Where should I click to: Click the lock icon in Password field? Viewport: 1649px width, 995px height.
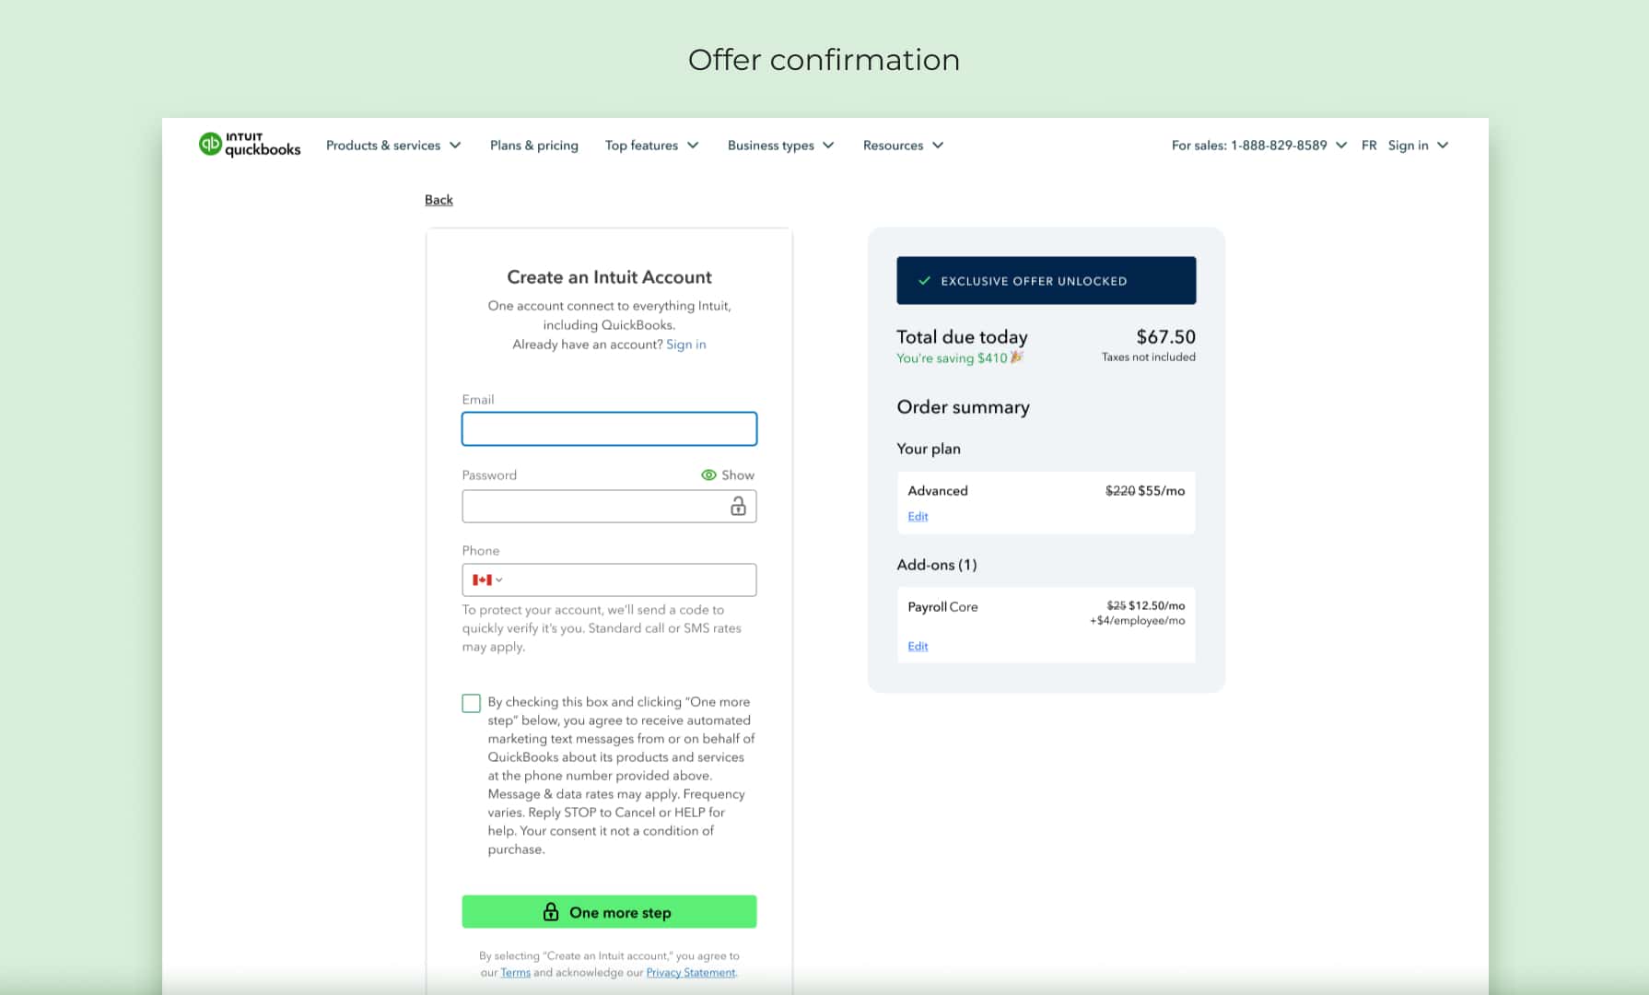[x=738, y=506]
